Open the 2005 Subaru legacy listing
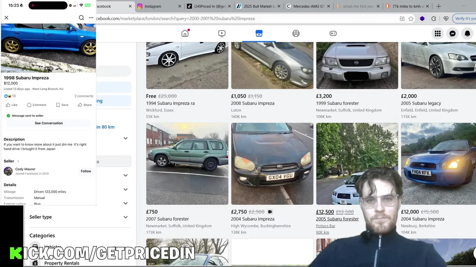This screenshot has height=267, width=476. 421,103
